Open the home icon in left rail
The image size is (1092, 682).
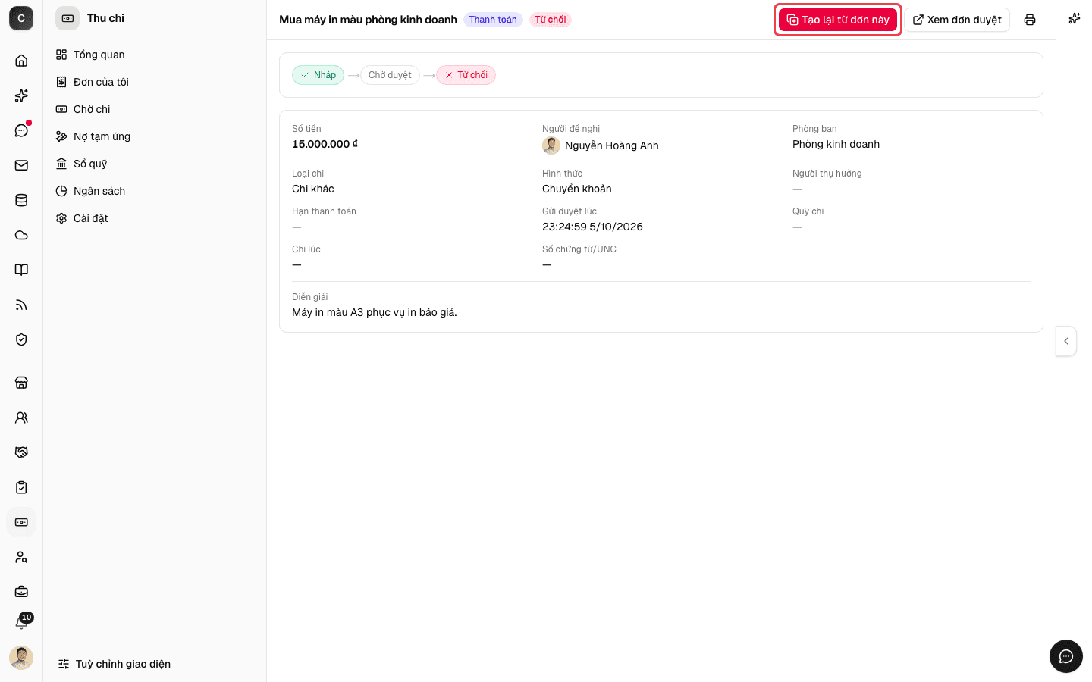tap(21, 61)
